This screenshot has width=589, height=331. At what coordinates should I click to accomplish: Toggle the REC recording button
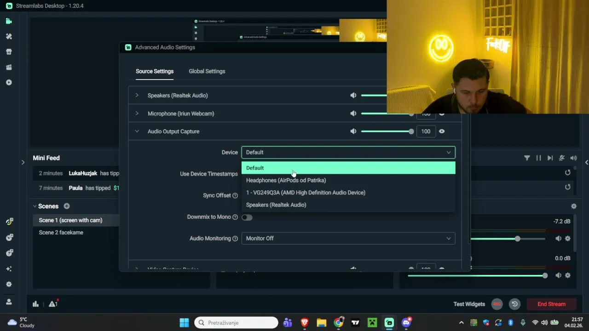497,304
